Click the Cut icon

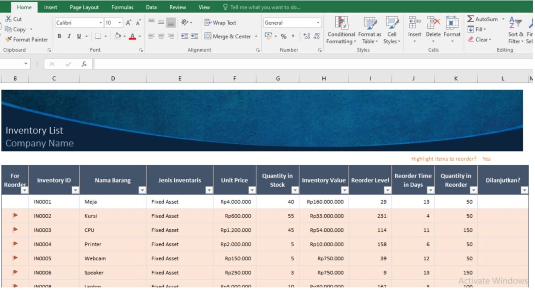tap(8, 19)
